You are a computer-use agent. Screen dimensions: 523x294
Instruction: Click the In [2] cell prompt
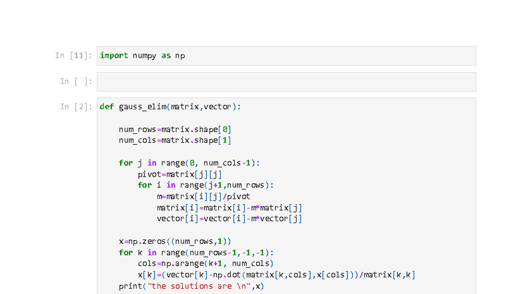75,107
